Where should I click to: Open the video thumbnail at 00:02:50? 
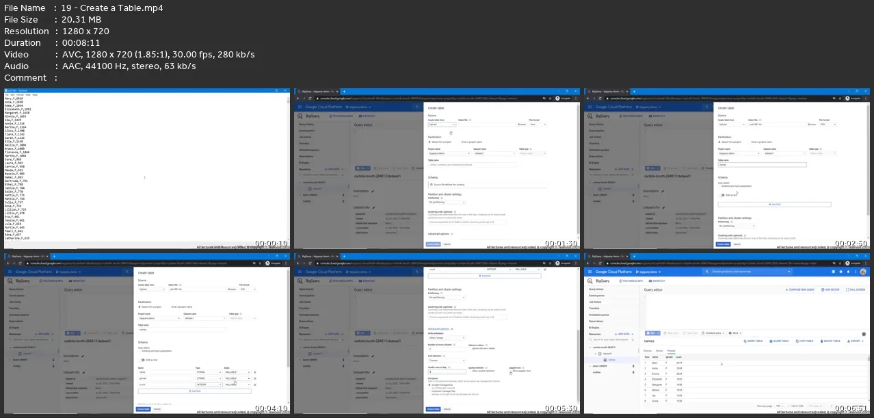click(x=728, y=168)
